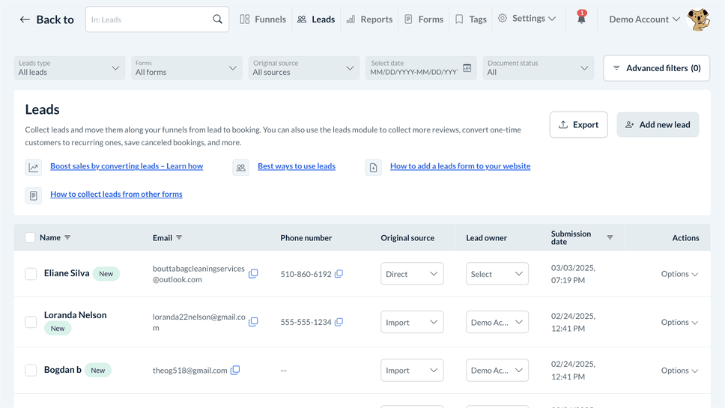Open the Reports tab
This screenshot has height=408, width=725.
pos(369,19)
